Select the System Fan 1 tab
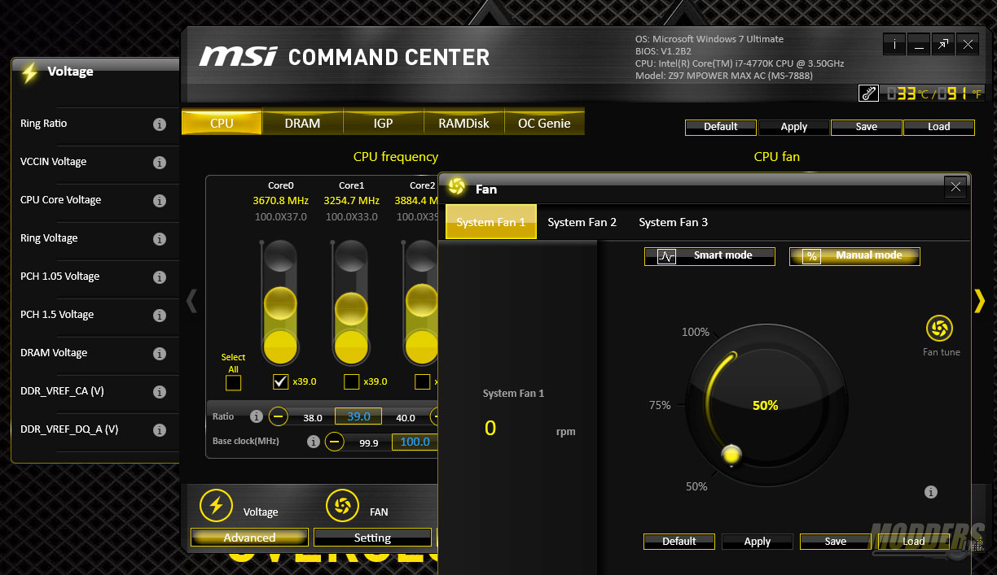This screenshot has width=997, height=575. coord(491,222)
